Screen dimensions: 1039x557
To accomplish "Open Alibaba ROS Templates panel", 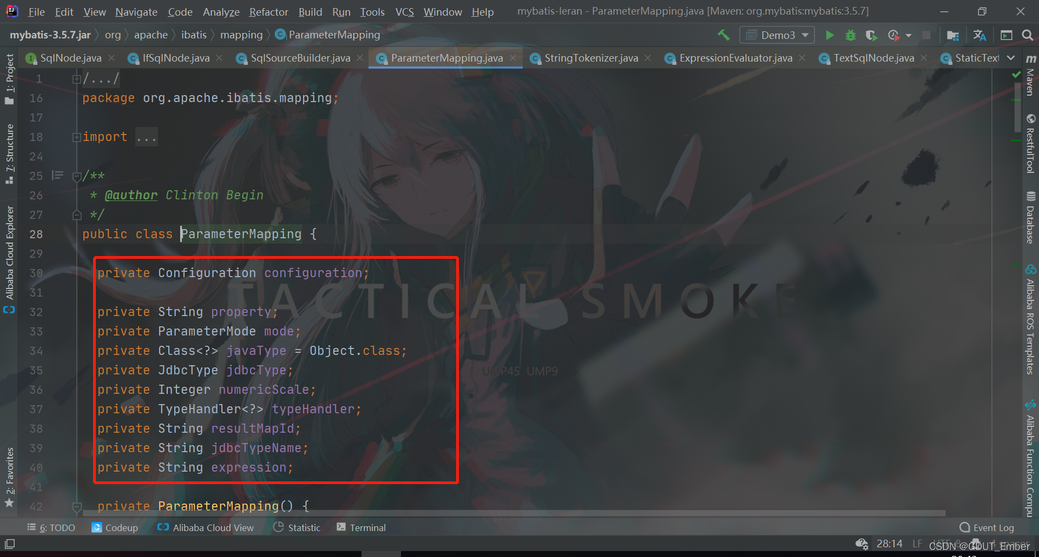I will click(1031, 319).
